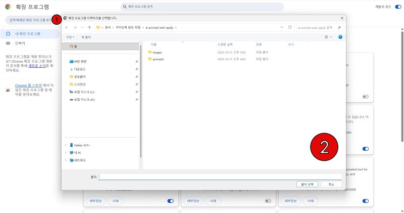The image size is (404, 213).
Task: Click 삭제 on the card with the pmpbjk ID
Action: coord(311,201)
